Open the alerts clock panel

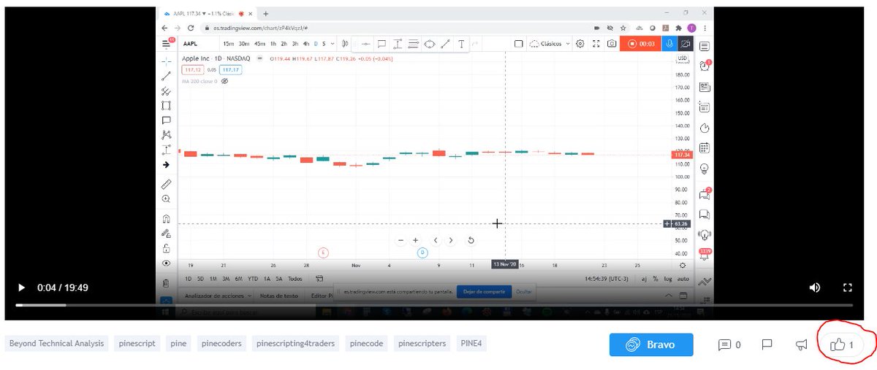[x=705, y=66]
